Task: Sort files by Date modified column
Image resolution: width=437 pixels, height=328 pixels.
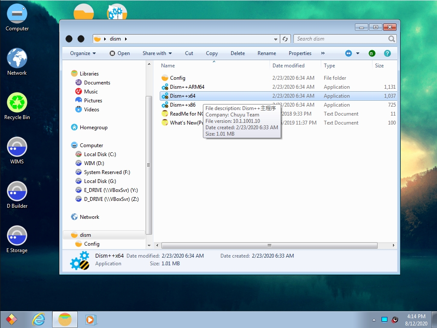Action: point(295,66)
